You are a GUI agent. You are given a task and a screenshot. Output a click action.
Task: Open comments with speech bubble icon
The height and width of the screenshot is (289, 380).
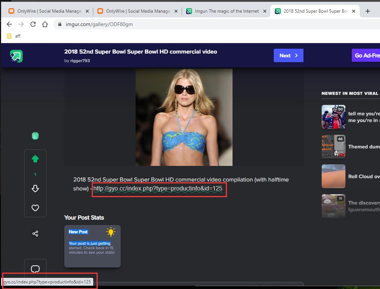(x=35, y=269)
